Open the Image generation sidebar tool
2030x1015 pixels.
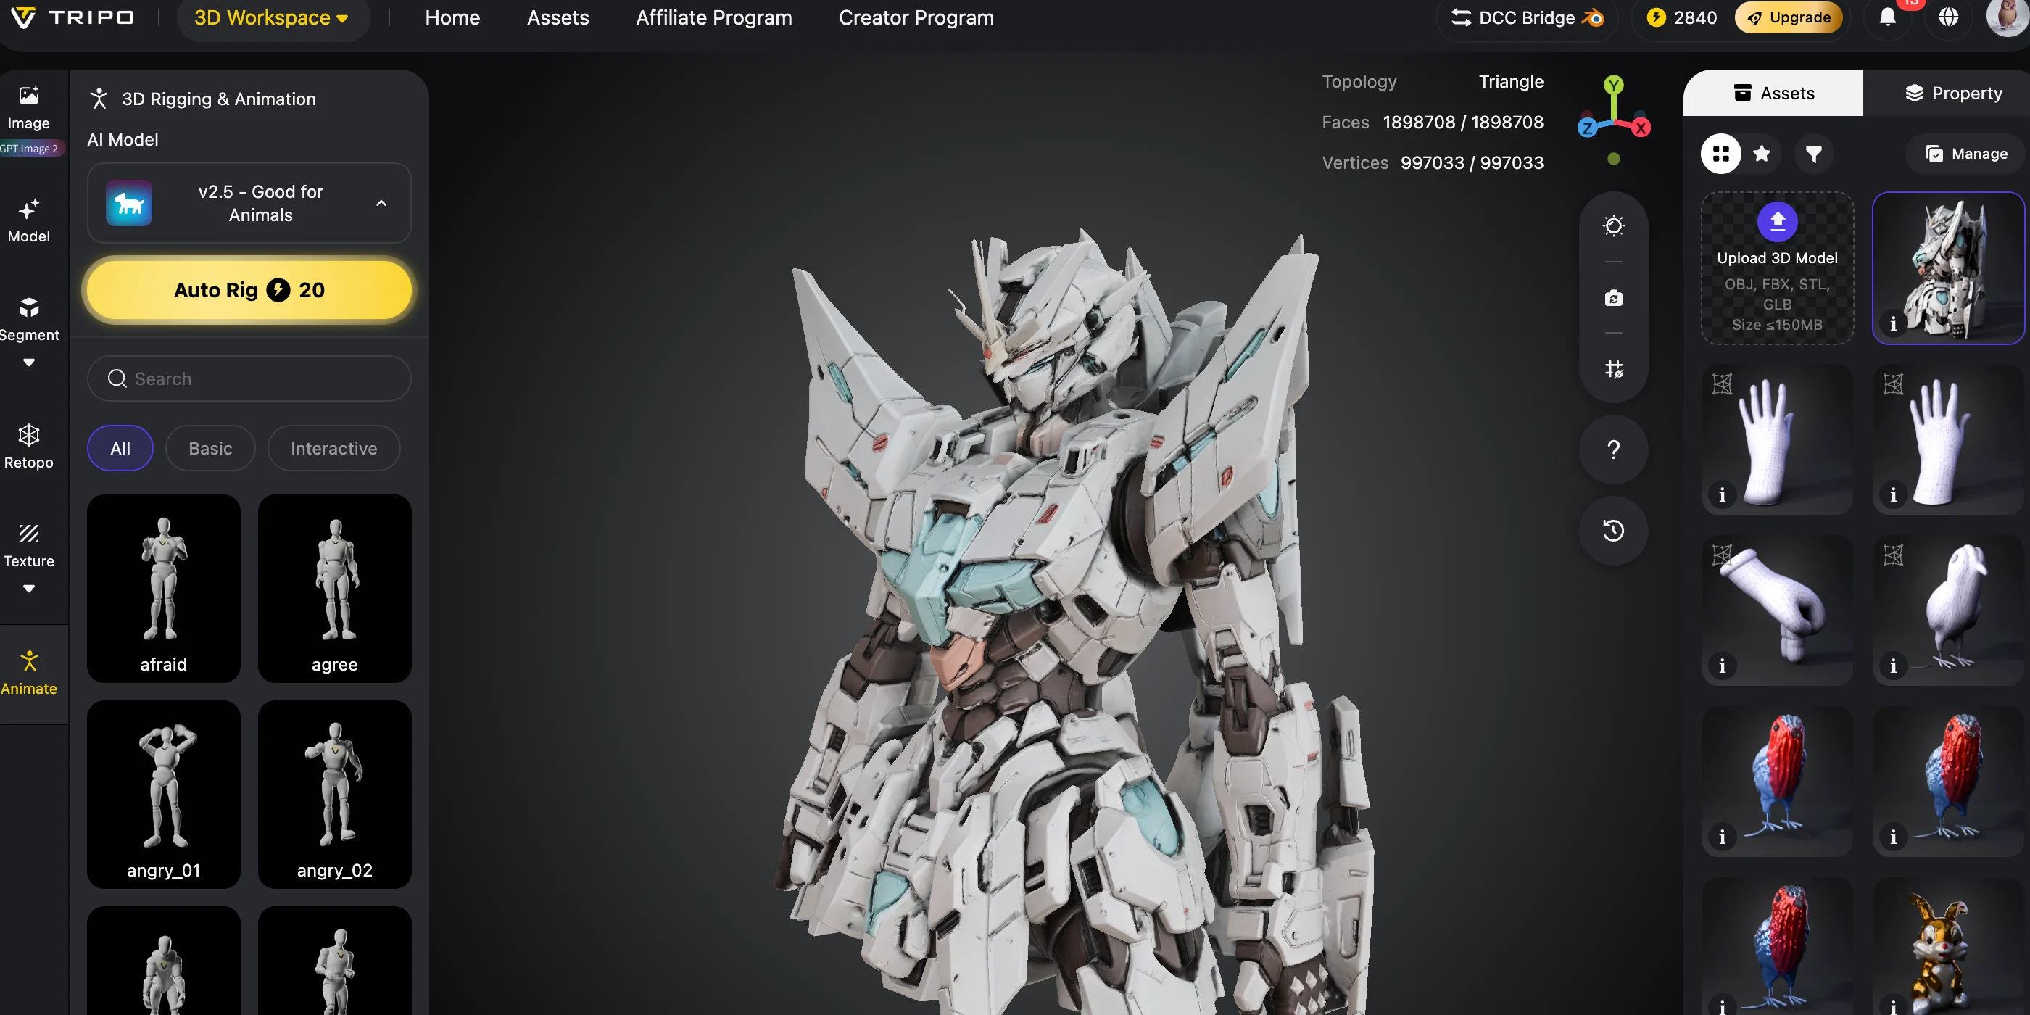click(x=28, y=107)
